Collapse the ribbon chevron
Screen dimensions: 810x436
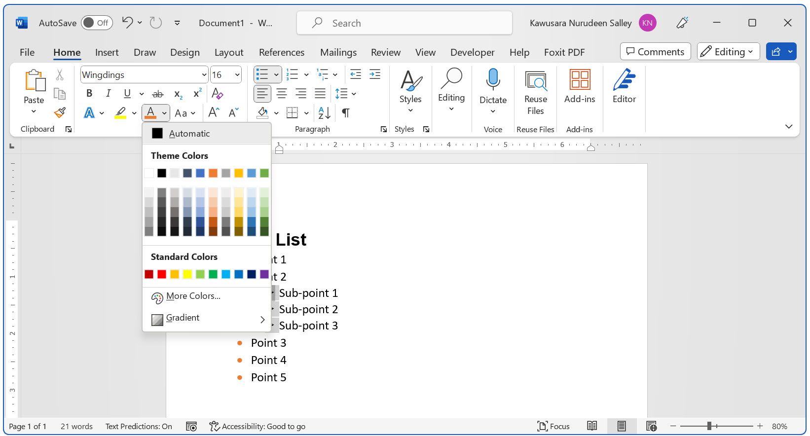pos(789,127)
